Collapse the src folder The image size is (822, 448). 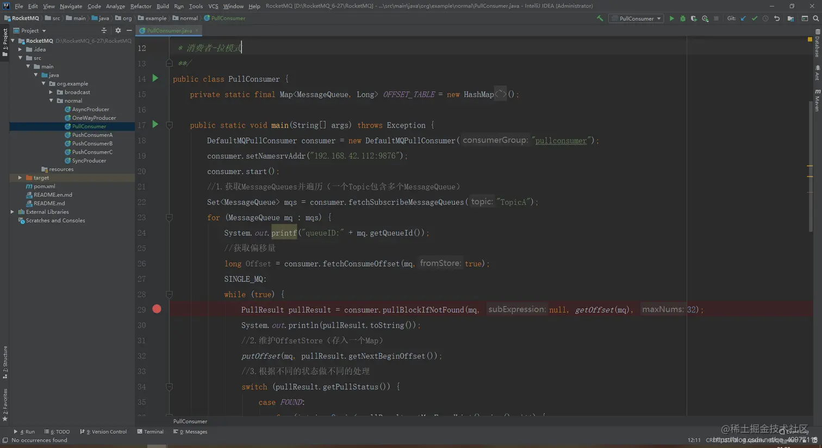click(21, 58)
